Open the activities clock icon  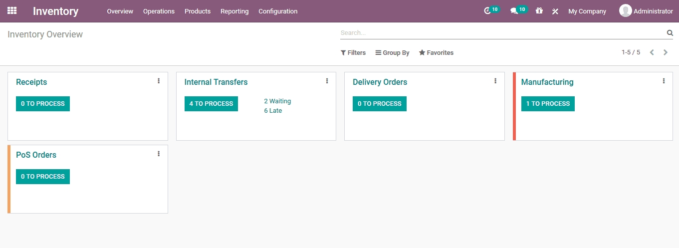(x=487, y=11)
